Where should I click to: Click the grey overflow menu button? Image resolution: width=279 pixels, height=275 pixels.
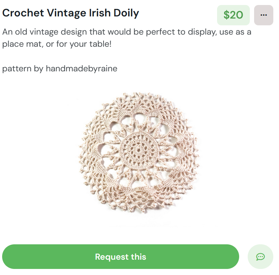click(x=263, y=15)
